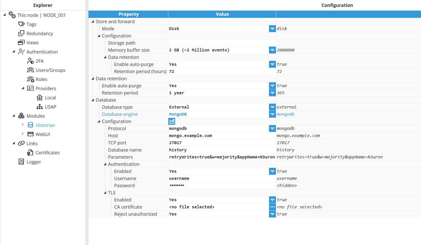Open the Memory buffer size dropdown

(x=272, y=50)
